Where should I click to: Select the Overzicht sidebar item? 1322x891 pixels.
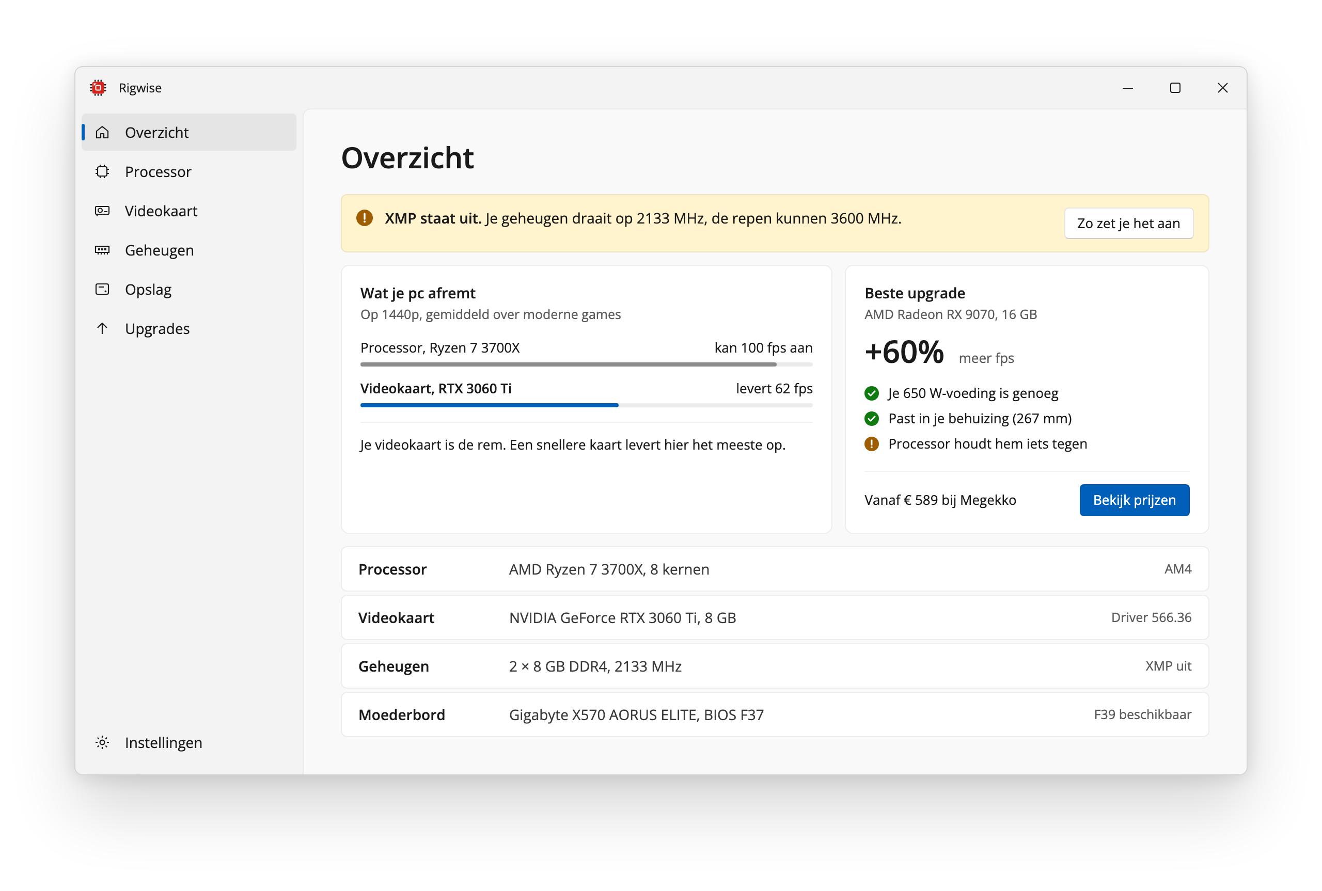click(x=190, y=132)
